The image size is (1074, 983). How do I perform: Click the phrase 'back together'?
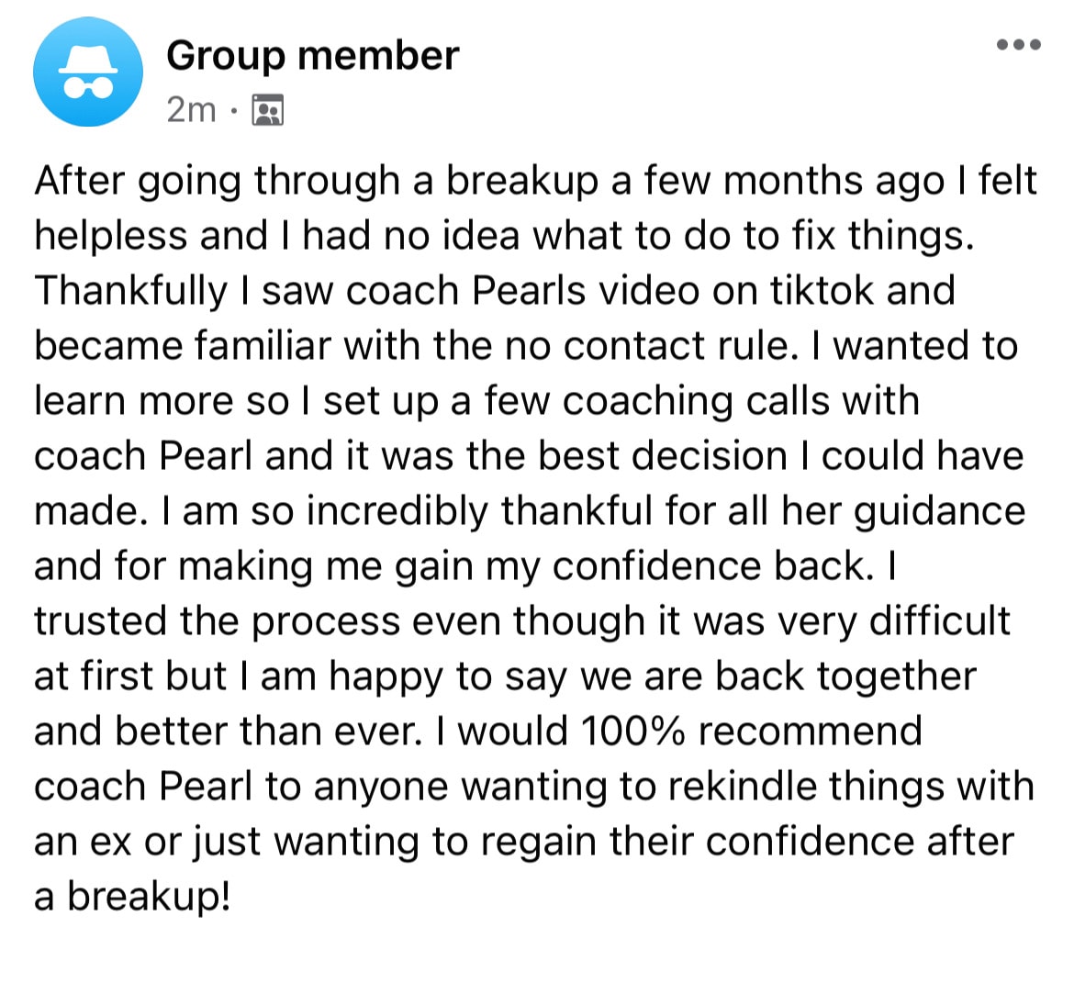pos(846,678)
